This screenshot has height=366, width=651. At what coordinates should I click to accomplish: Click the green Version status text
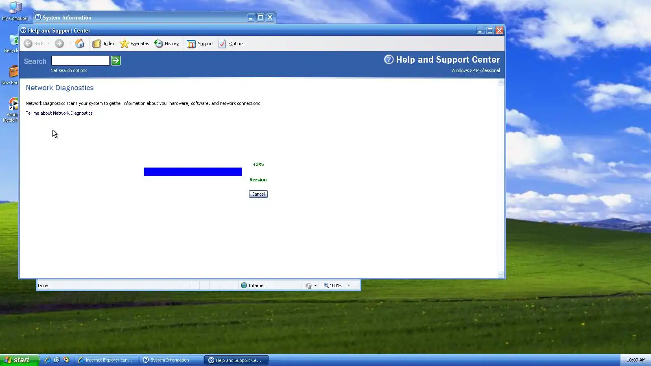pyautogui.click(x=258, y=180)
